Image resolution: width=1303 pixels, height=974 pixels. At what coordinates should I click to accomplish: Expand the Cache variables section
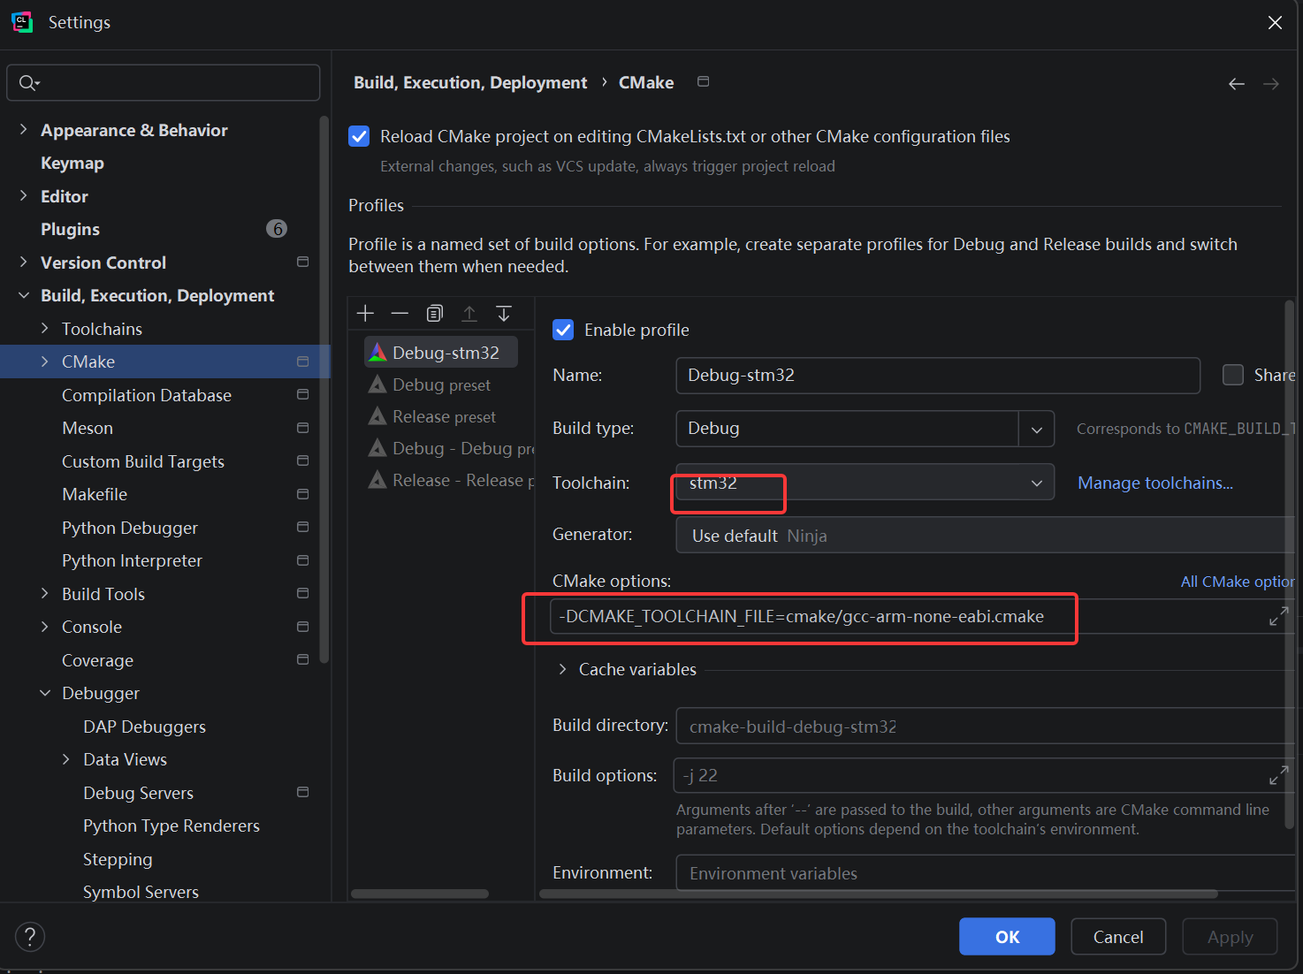coord(562,669)
